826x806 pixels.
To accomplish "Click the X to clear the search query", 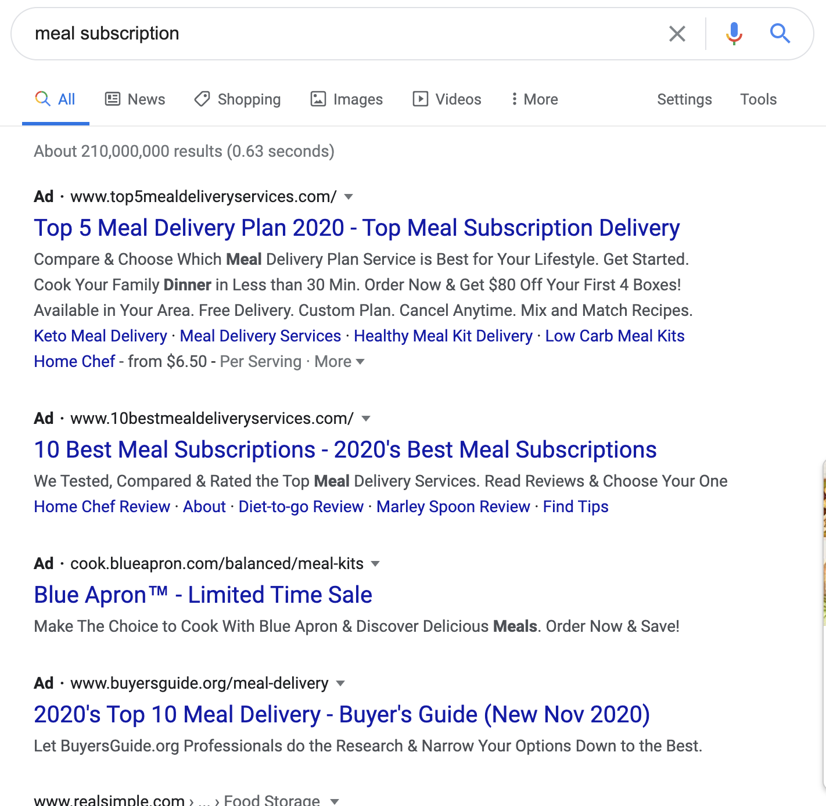I will click(677, 33).
